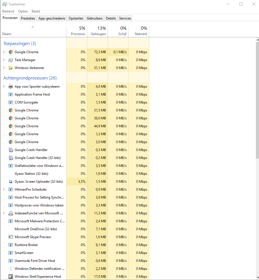The image size is (259, 280).
Task: Click Chrome icon using 44,9 MB memory
Action: click(11, 126)
